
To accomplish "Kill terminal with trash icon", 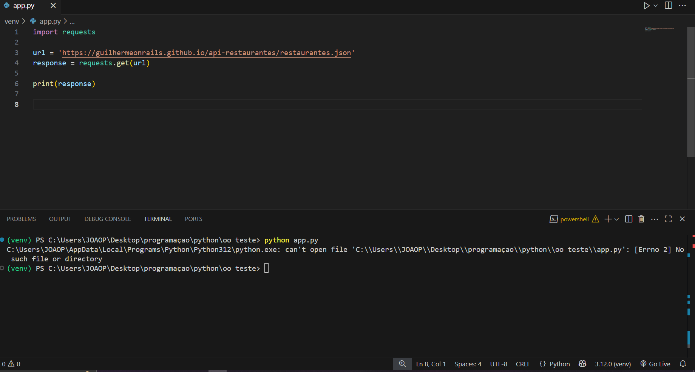I will (641, 219).
